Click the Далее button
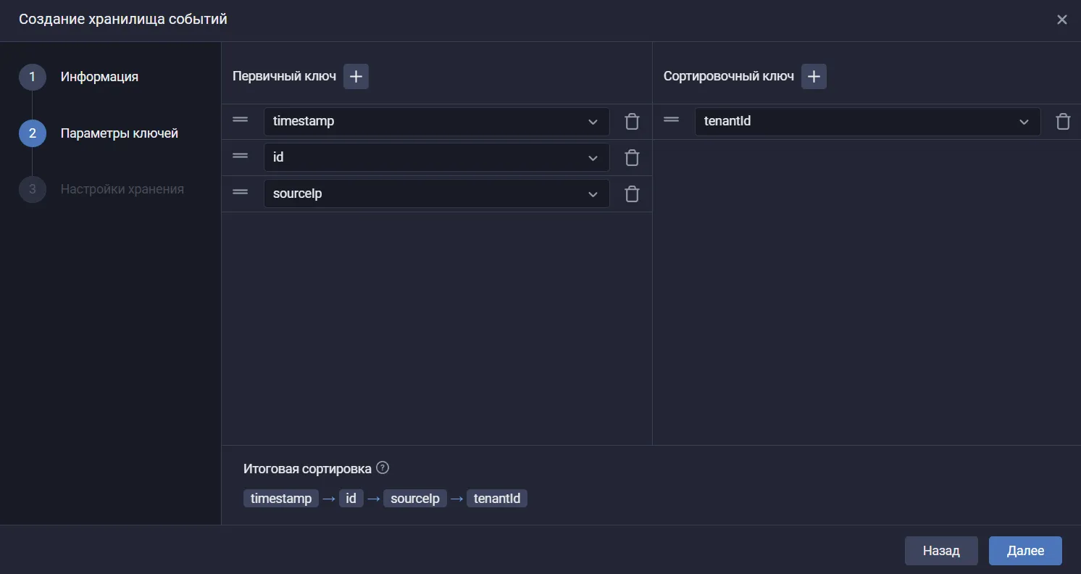Image resolution: width=1081 pixels, height=574 pixels. point(1025,551)
